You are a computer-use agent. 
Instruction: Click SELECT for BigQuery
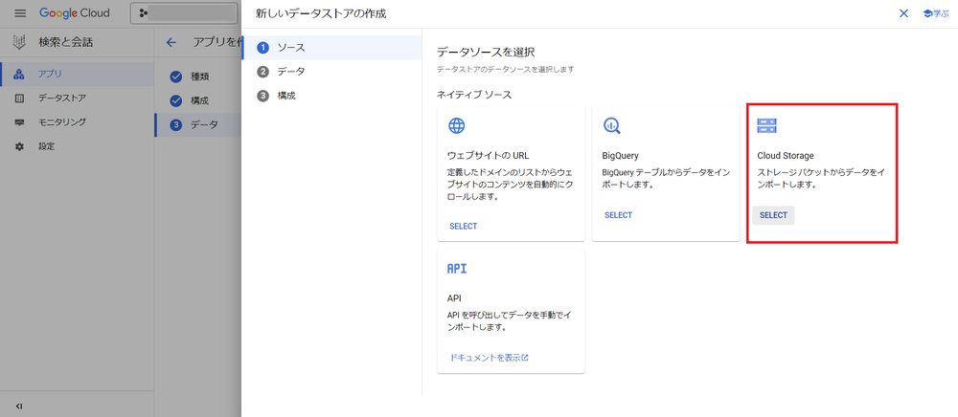point(618,215)
